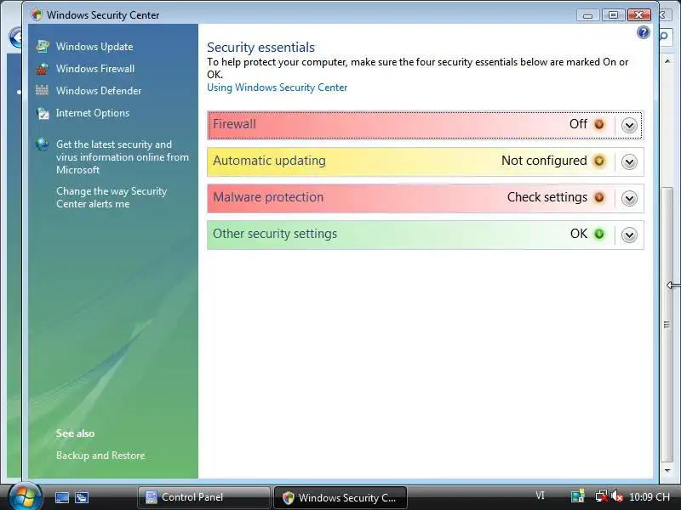
Task: Click the Windows Defender icon in sidebar
Action: pos(42,90)
